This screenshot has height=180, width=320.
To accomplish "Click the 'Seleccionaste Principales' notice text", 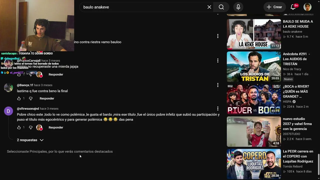I will [x=60, y=151].
